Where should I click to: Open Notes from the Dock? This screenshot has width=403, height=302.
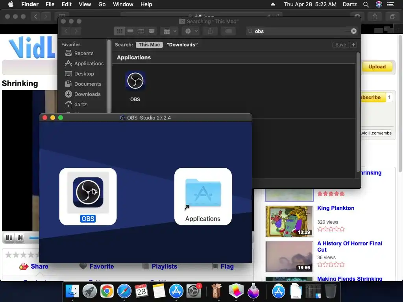click(159, 291)
